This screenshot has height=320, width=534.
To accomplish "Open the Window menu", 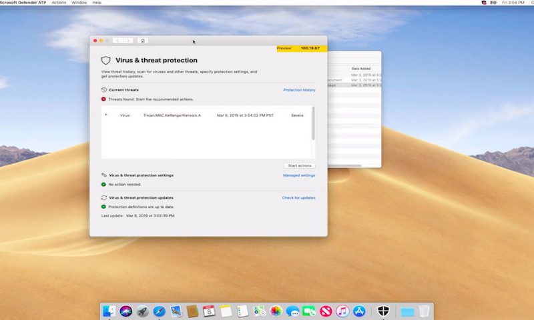I will (x=79, y=3).
